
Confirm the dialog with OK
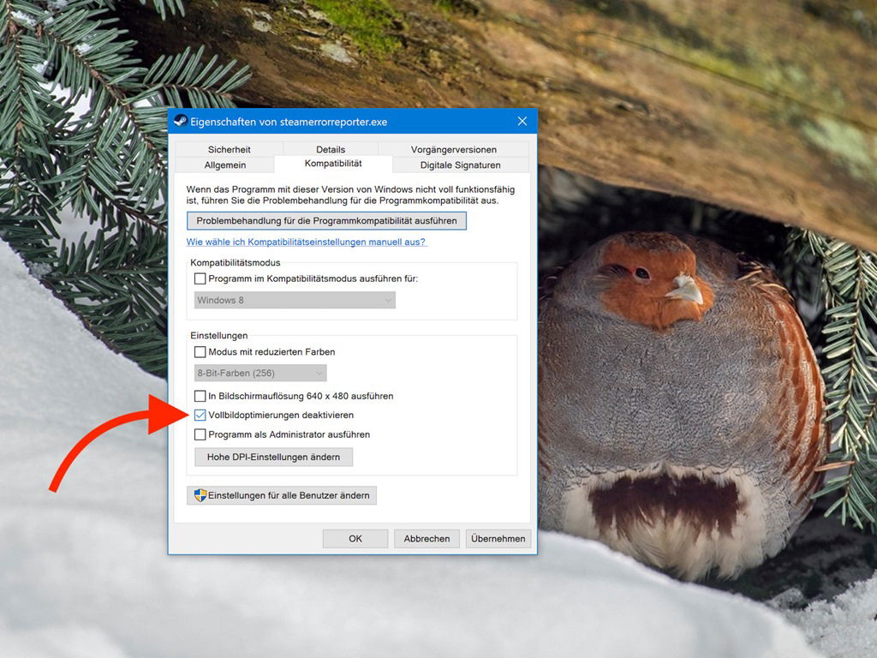click(355, 538)
